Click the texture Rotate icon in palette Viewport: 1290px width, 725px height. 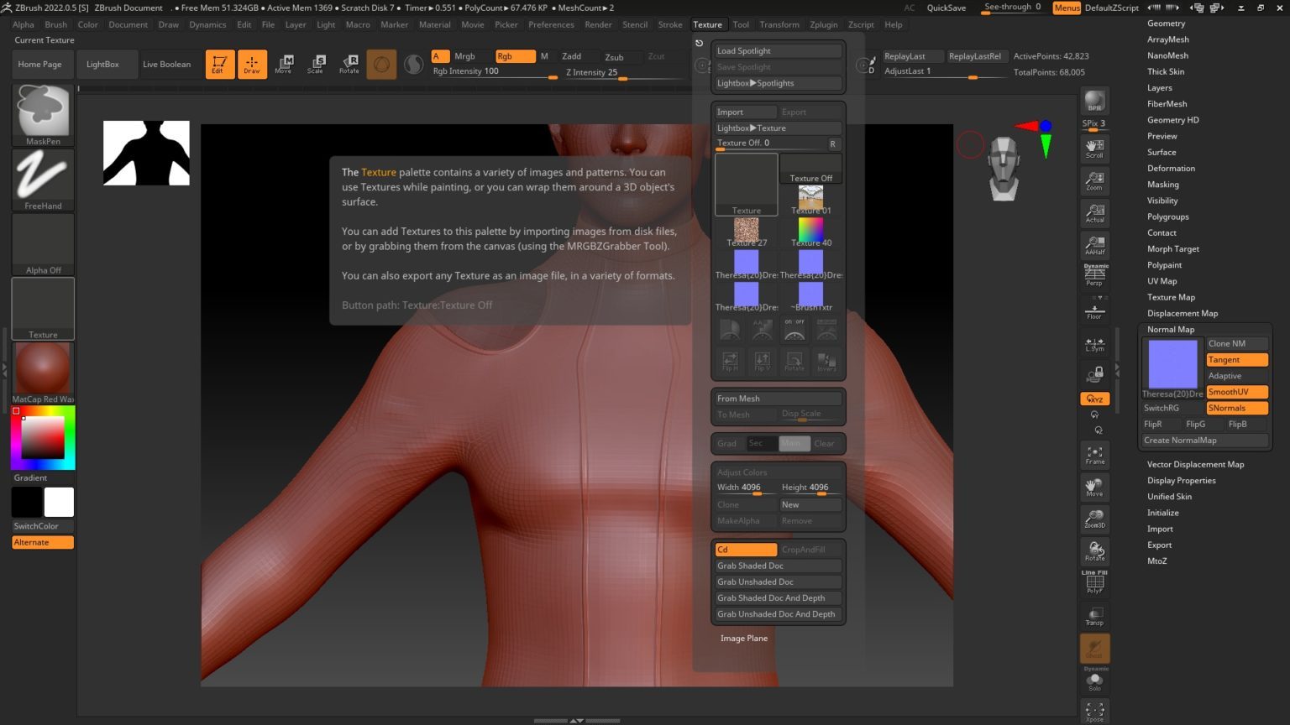click(x=794, y=362)
